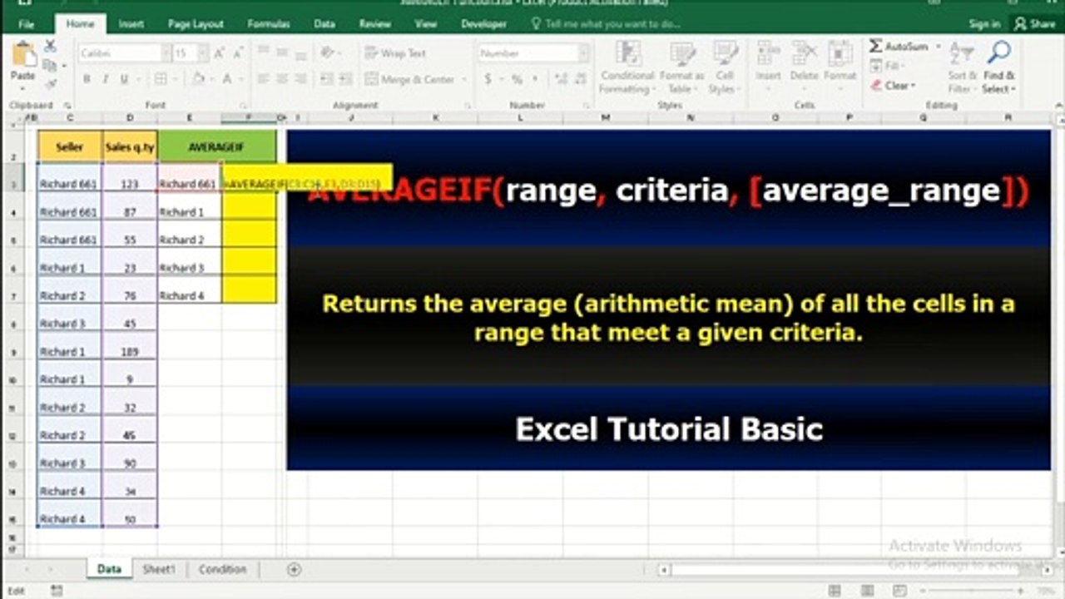Viewport: 1065px width, 599px height.
Task: Open the Developer ribbon tab
Action: click(x=483, y=24)
